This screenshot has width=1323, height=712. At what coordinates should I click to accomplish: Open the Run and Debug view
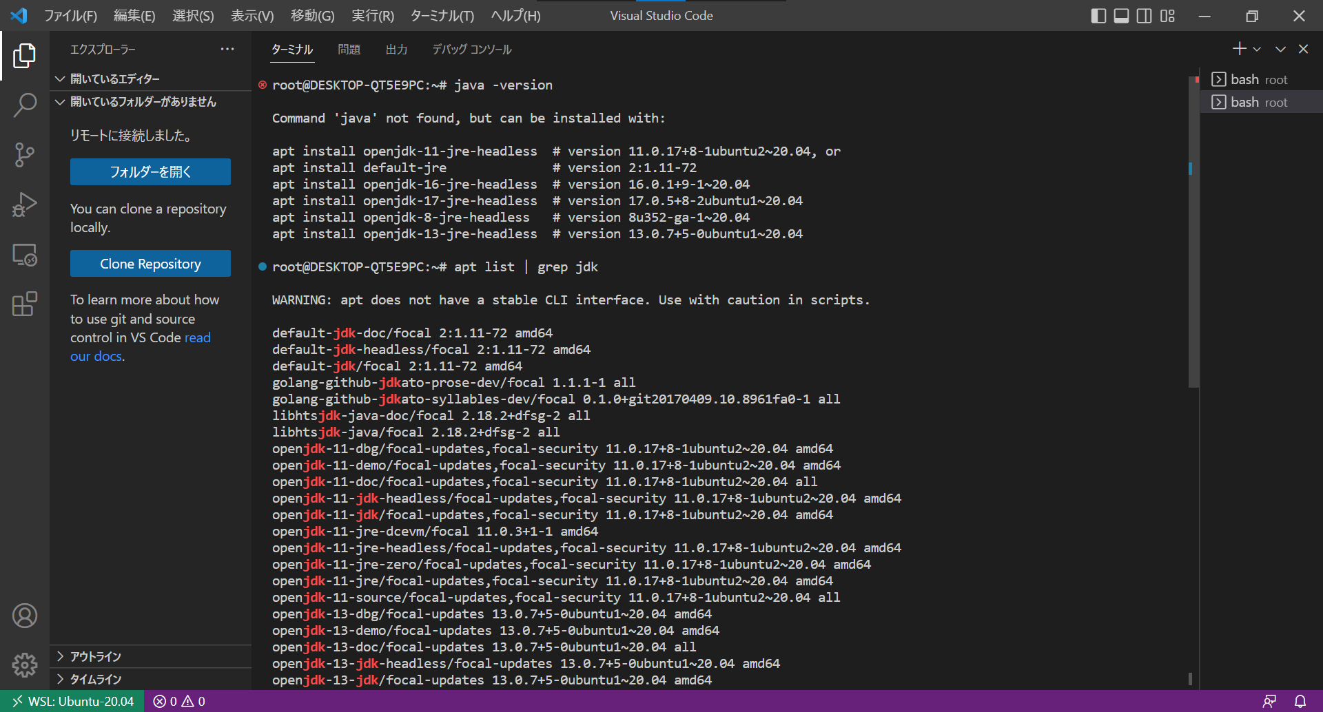(24, 205)
